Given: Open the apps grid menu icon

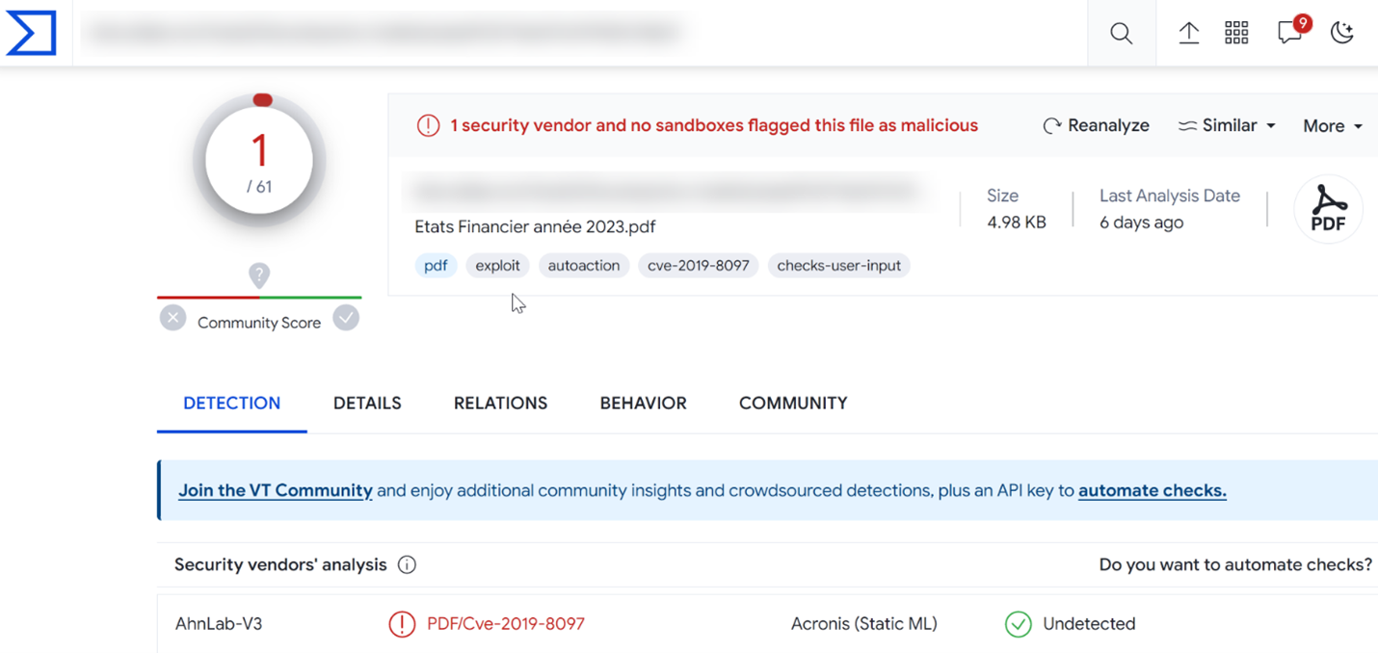Looking at the screenshot, I should [1236, 34].
